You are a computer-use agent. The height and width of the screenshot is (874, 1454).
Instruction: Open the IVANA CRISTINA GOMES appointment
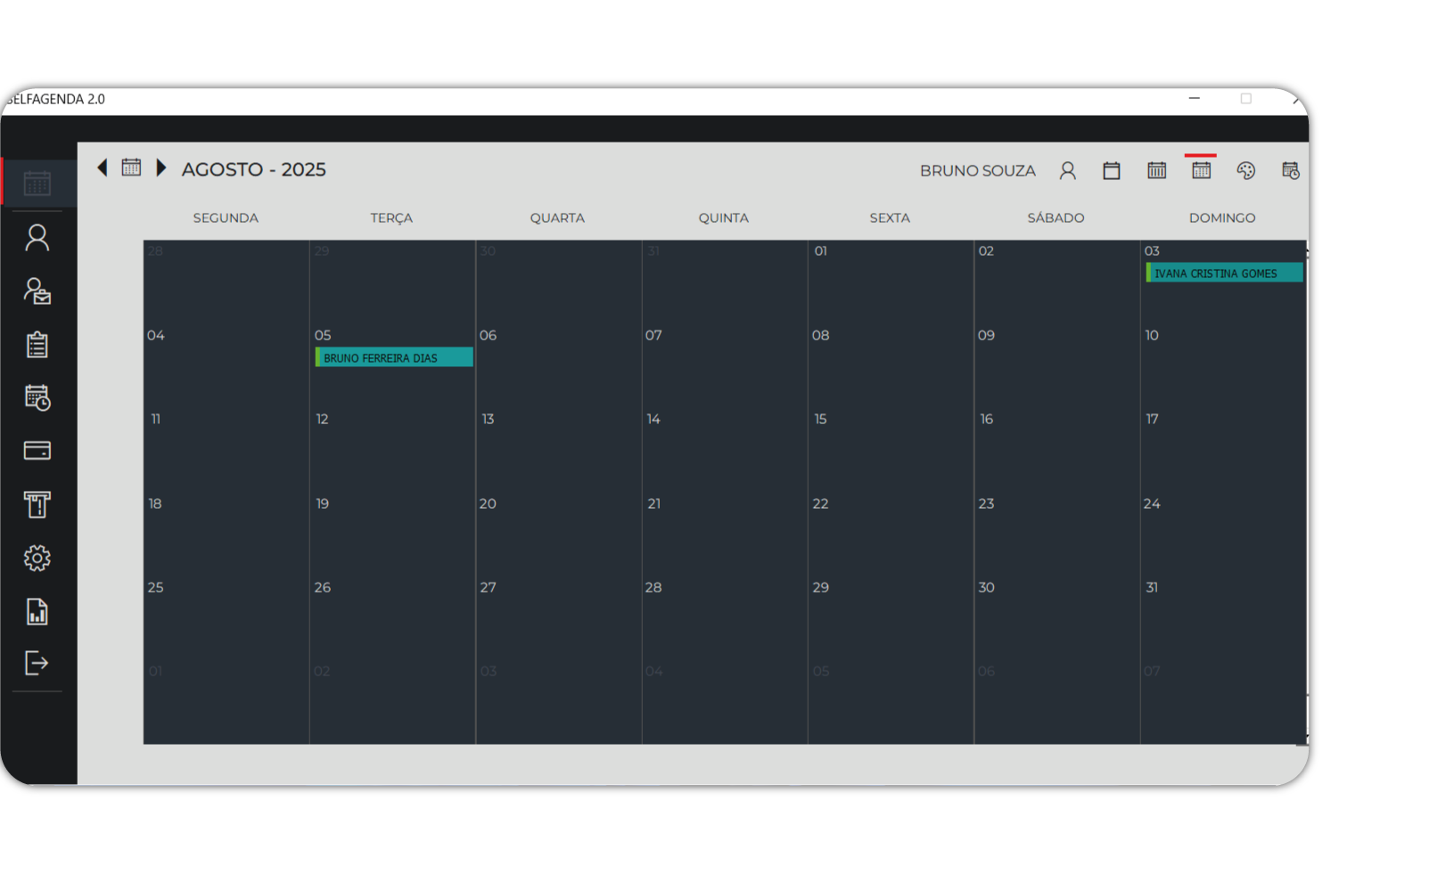tap(1224, 274)
